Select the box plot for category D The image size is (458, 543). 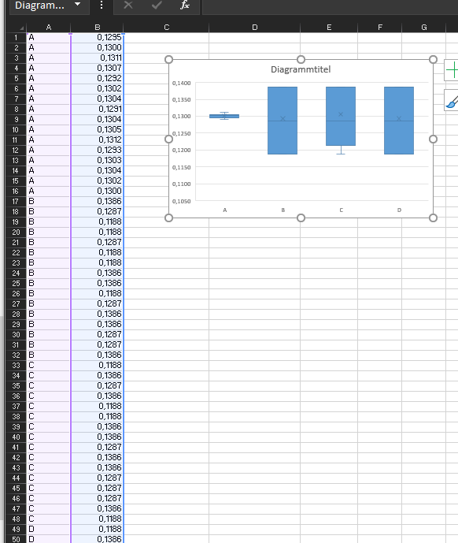click(399, 121)
